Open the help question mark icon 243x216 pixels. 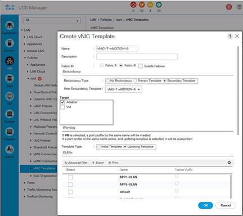pyautogui.click(x=230, y=36)
